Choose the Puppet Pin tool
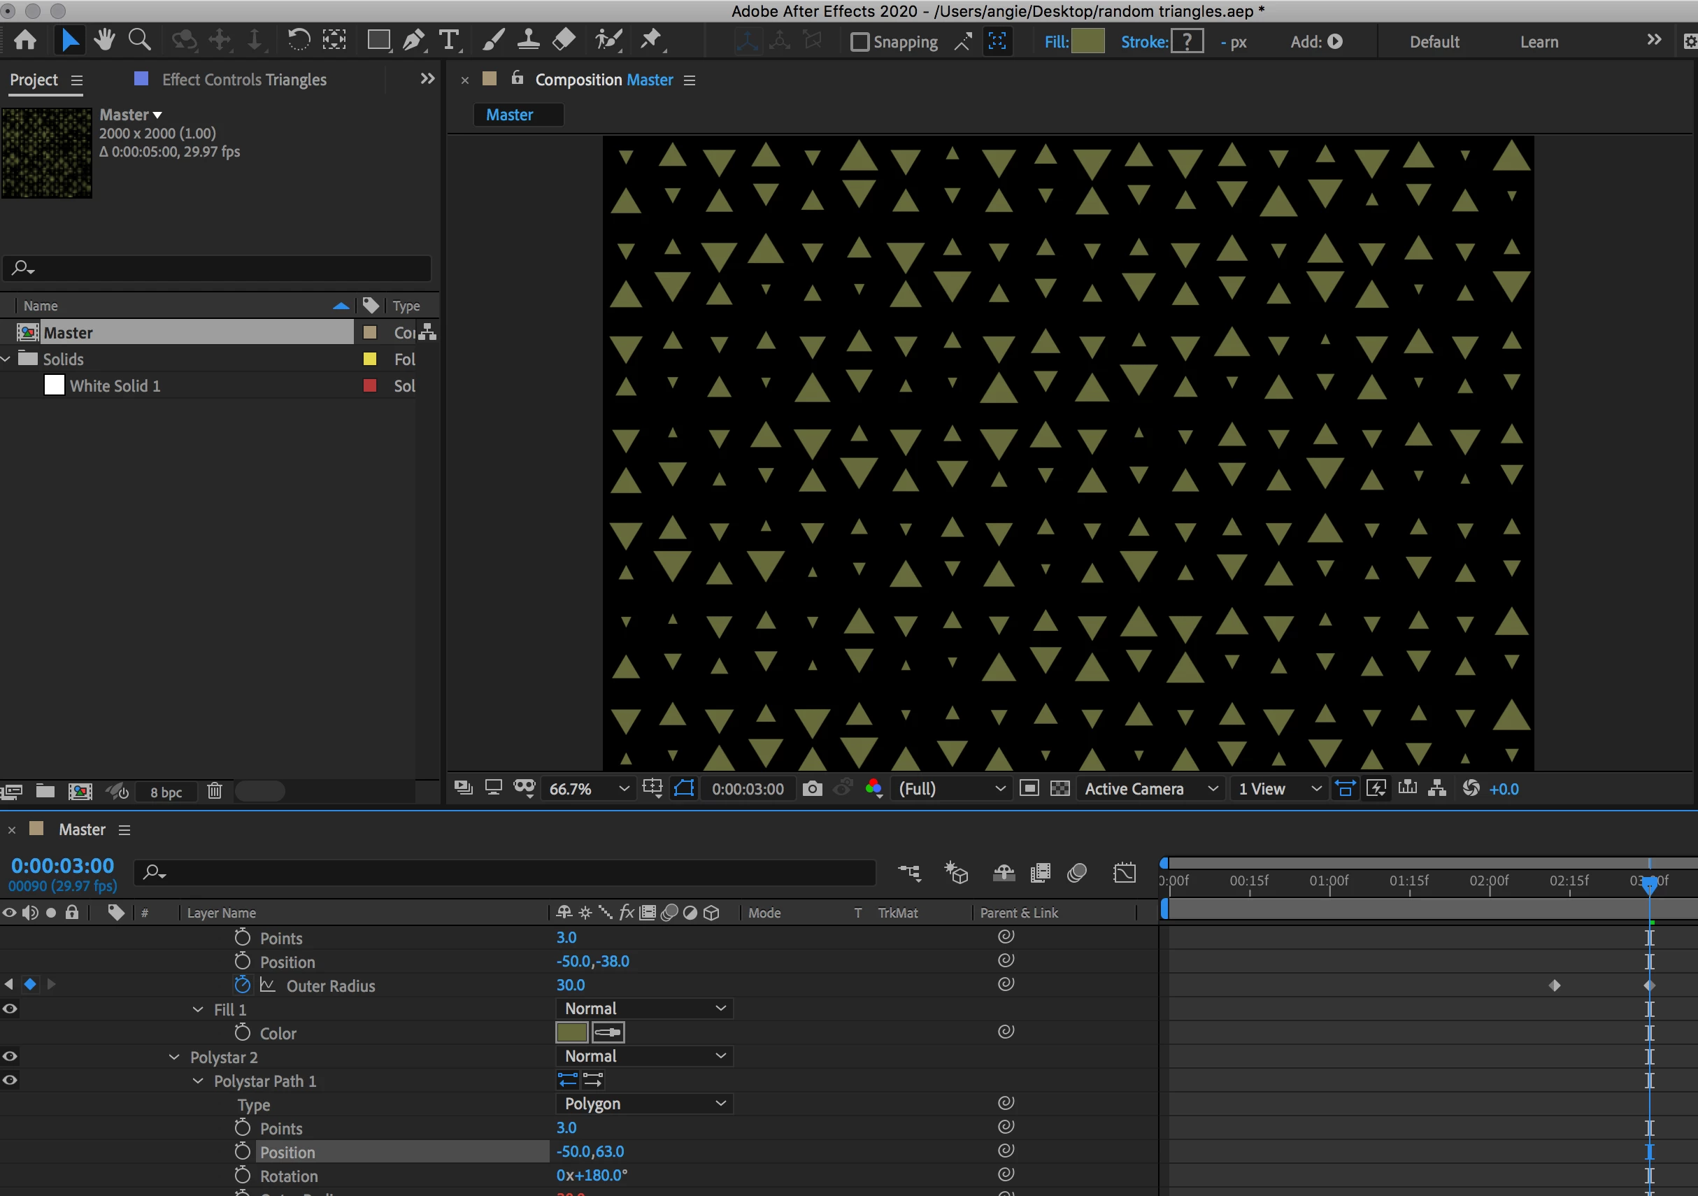1698x1196 pixels. pyautogui.click(x=651, y=40)
